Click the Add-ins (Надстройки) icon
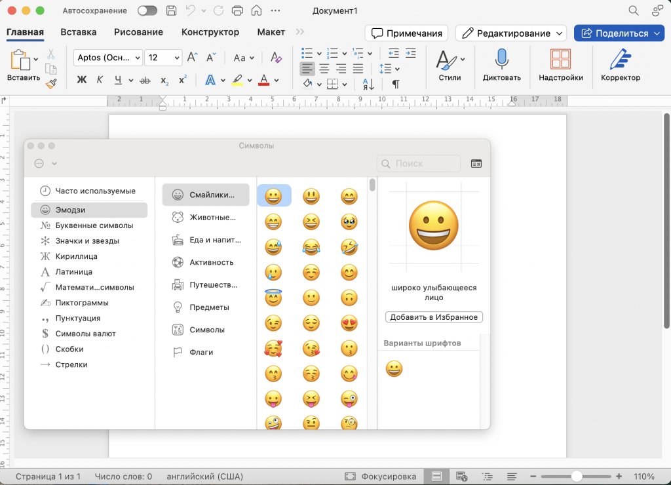The image size is (671, 485). 560,60
